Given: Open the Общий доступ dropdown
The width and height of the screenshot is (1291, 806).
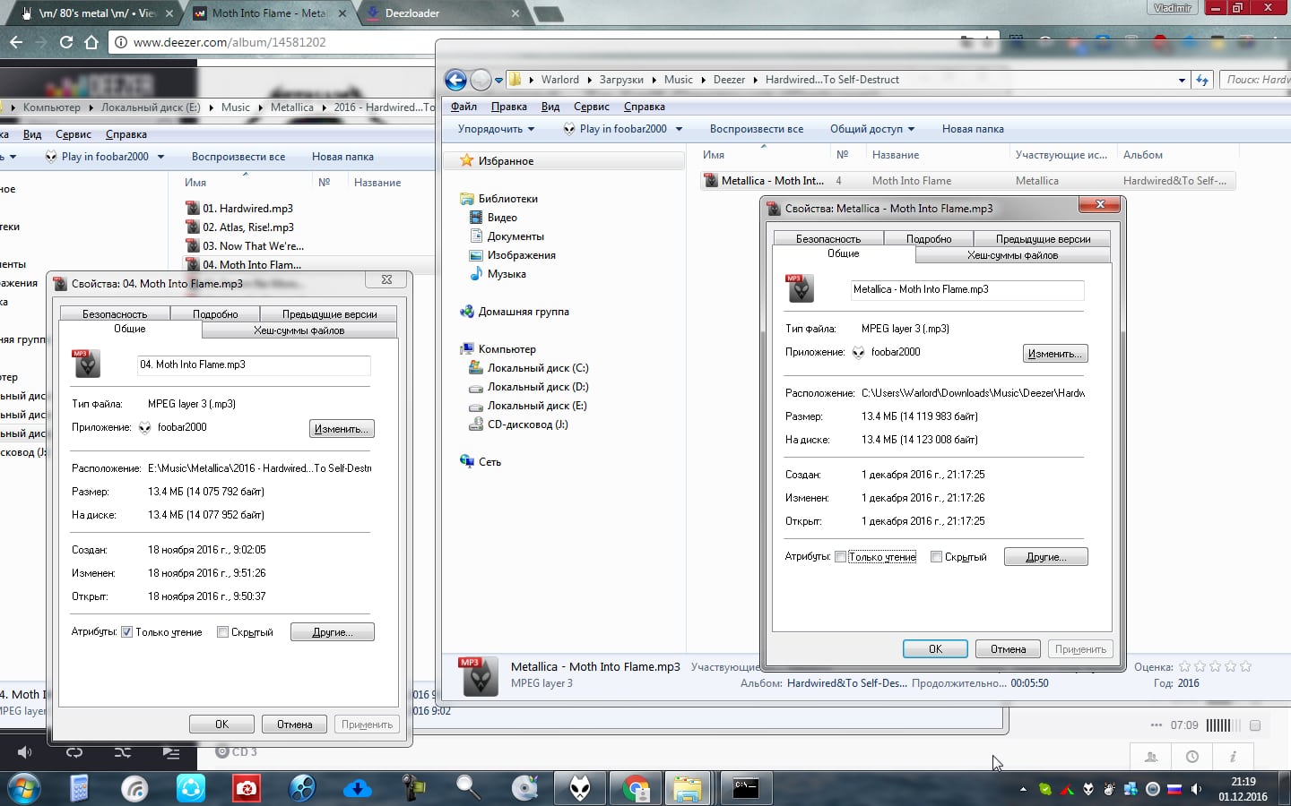Looking at the screenshot, I should (871, 129).
